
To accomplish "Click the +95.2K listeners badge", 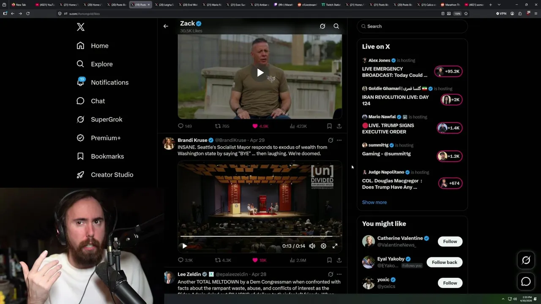I will 448,71.
